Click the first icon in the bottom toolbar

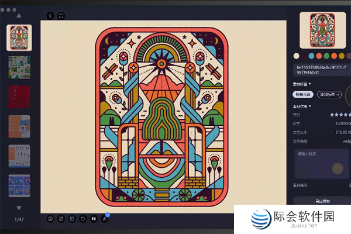point(50,219)
